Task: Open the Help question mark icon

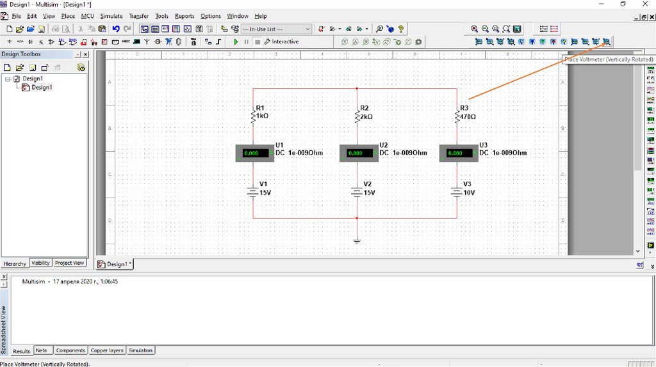Action: tap(401, 29)
